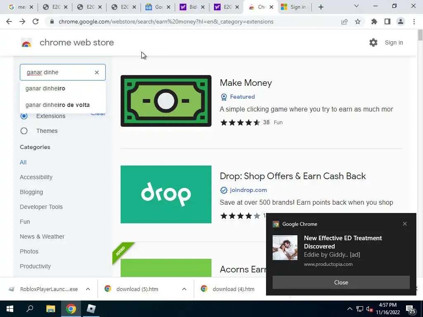This screenshot has height=317, width=423.
Task: Clear the search box with the X
Action: [x=97, y=72]
